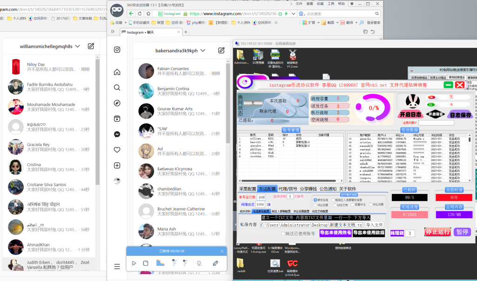Open the browser address bar dropdown arrow
This screenshot has height=281, width=477.
tap(293, 14)
